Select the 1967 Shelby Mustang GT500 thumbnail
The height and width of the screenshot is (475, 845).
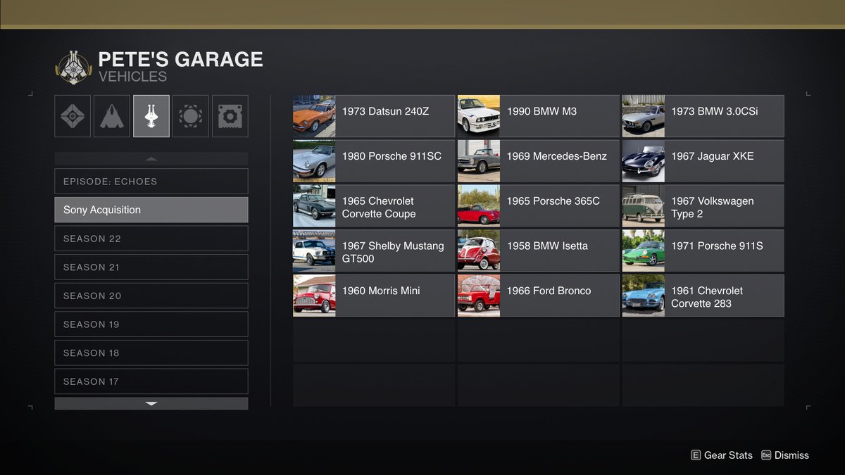(x=314, y=251)
